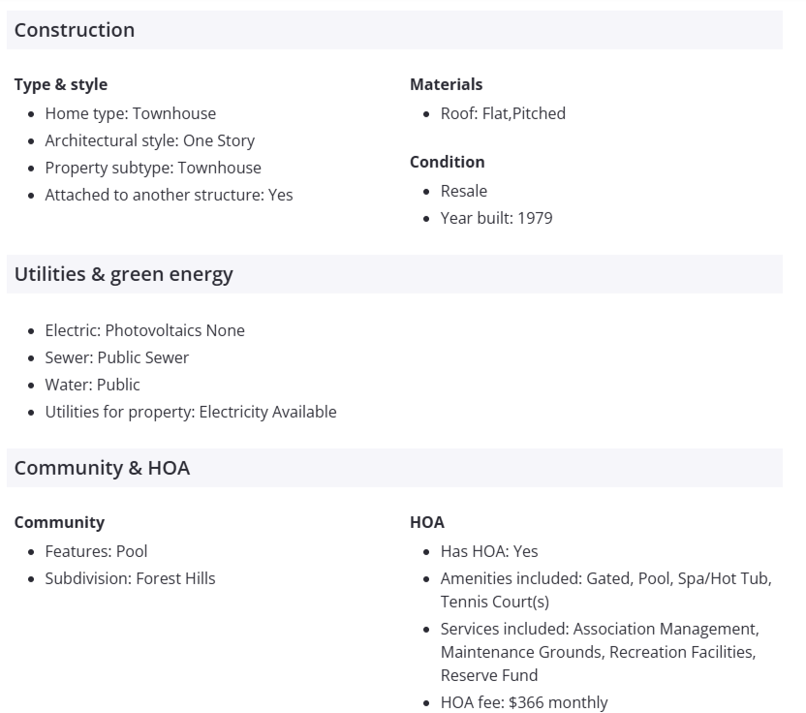The height and width of the screenshot is (713, 806).
Task: Click the Type & style subheading
Action: [x=61, y=84]
